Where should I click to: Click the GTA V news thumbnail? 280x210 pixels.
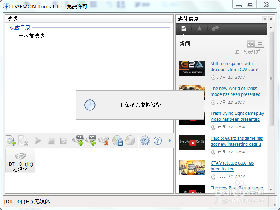pyautogui.click(x=192, y=168)
